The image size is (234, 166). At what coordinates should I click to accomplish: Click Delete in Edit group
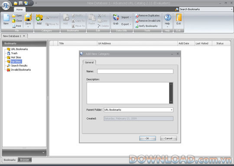pos(103,26)
